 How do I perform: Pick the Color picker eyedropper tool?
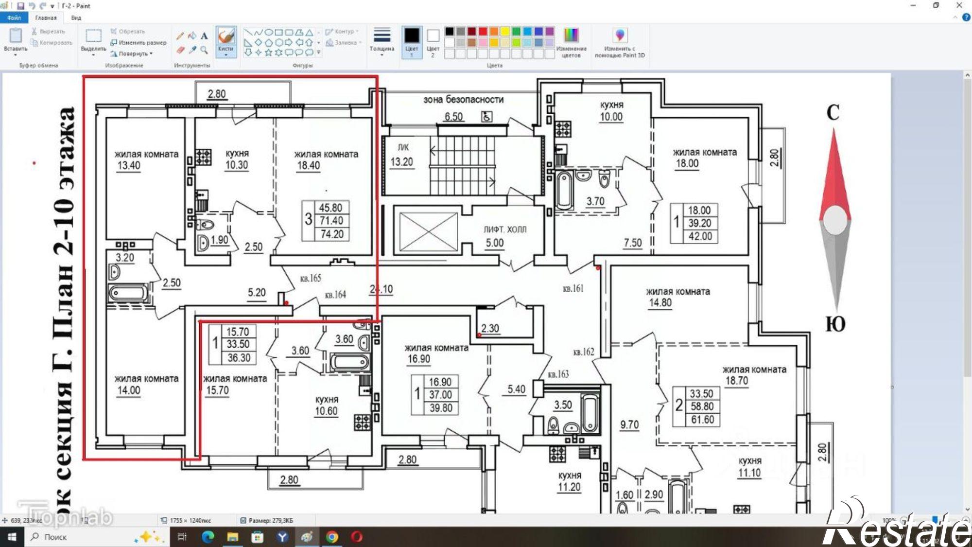pos(192,50)
